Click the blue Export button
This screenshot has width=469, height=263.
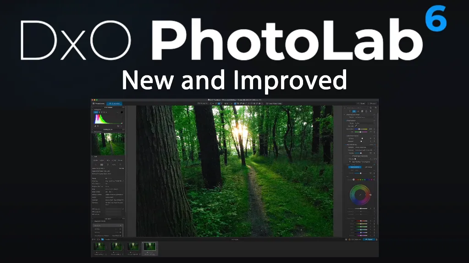[x=370, y=239]
